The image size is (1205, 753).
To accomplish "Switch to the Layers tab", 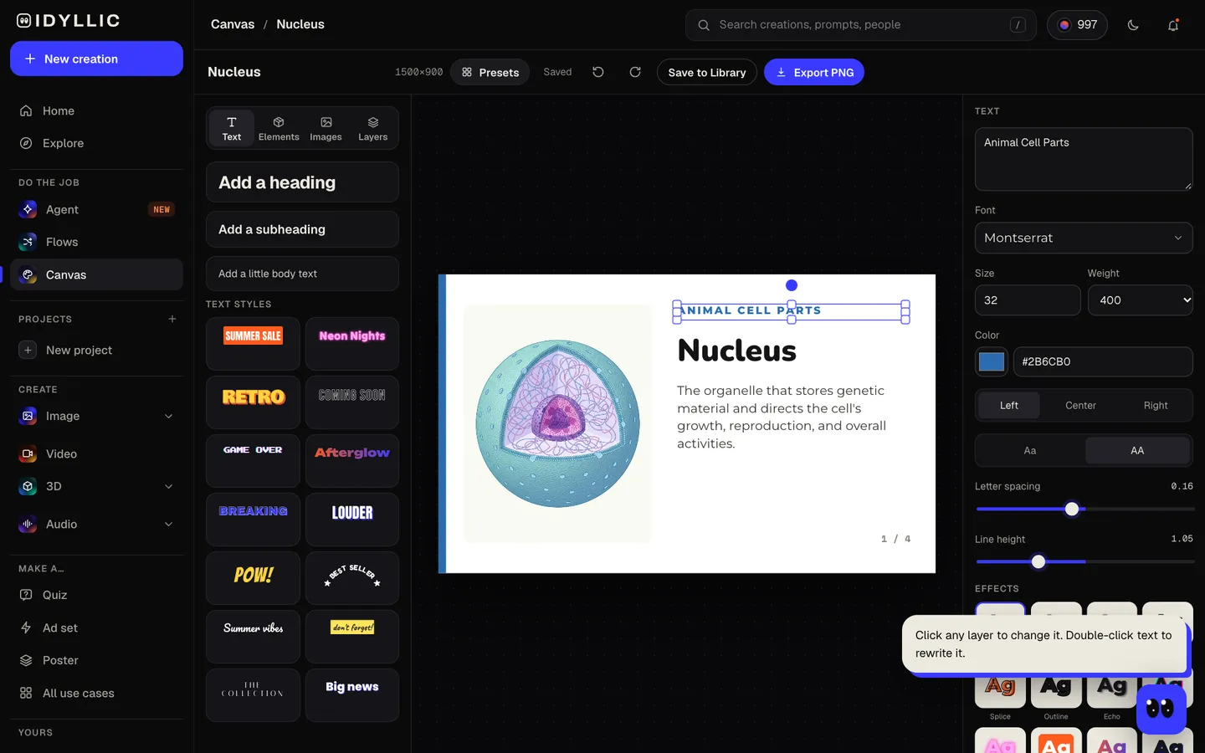I will (373, 128).
